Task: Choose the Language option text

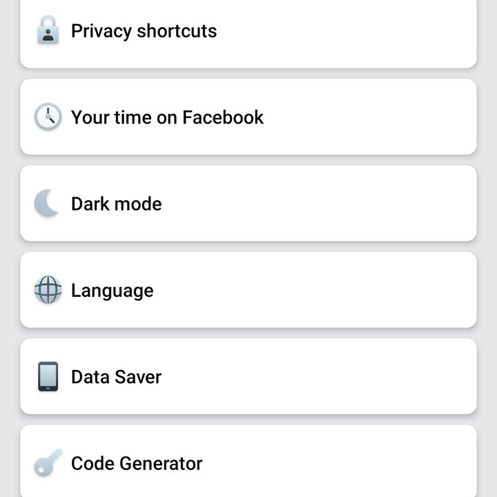Action: pyautogui.click(x=113, y=291)
